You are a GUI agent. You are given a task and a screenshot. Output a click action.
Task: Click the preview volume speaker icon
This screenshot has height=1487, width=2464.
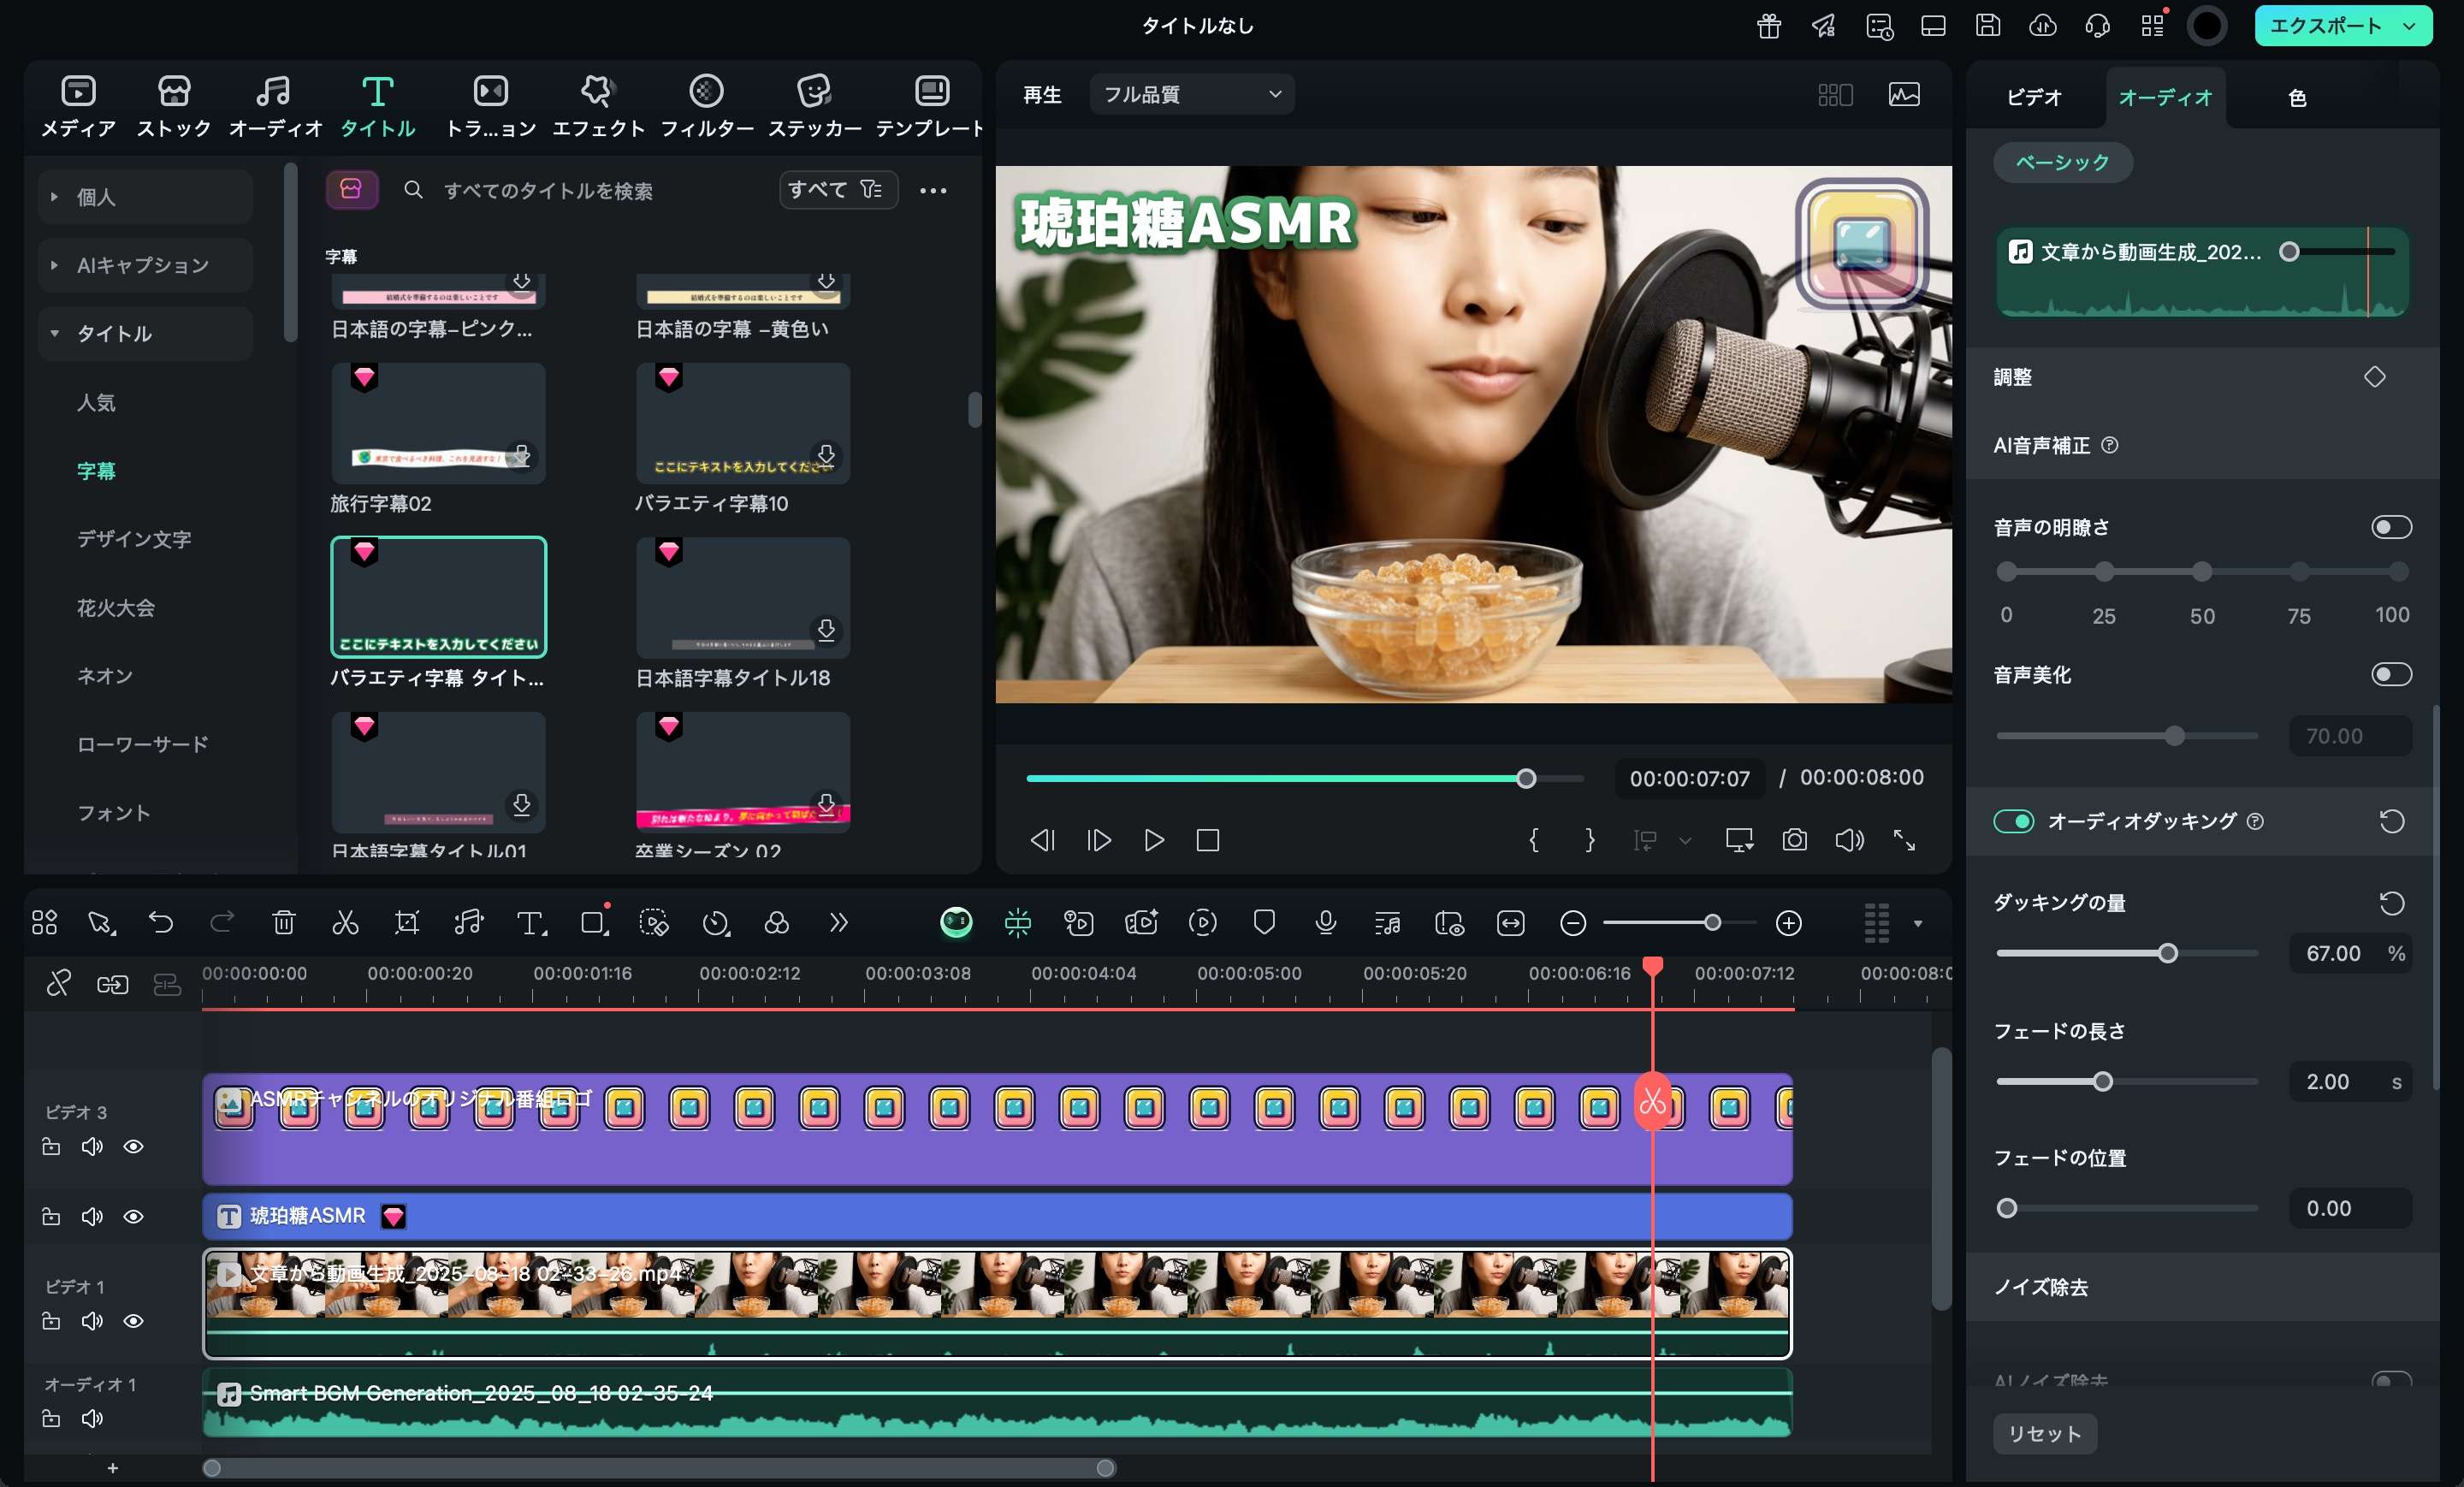pos(1849,840)
